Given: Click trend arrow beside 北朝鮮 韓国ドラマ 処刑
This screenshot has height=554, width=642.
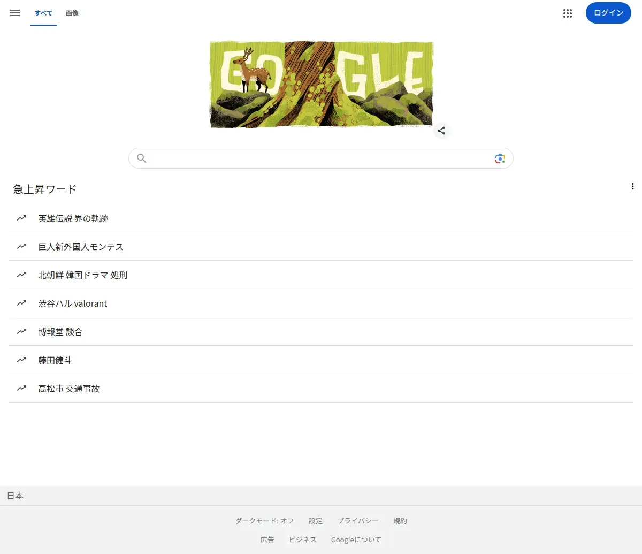Looking at the screenshot, I should (21, 275).
